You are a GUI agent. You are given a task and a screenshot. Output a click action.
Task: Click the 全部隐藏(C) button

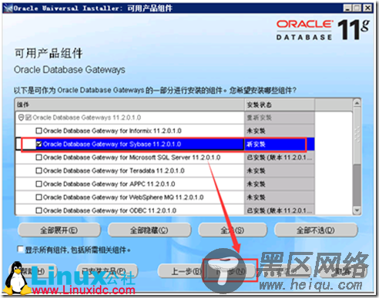(x=149, y=230)
